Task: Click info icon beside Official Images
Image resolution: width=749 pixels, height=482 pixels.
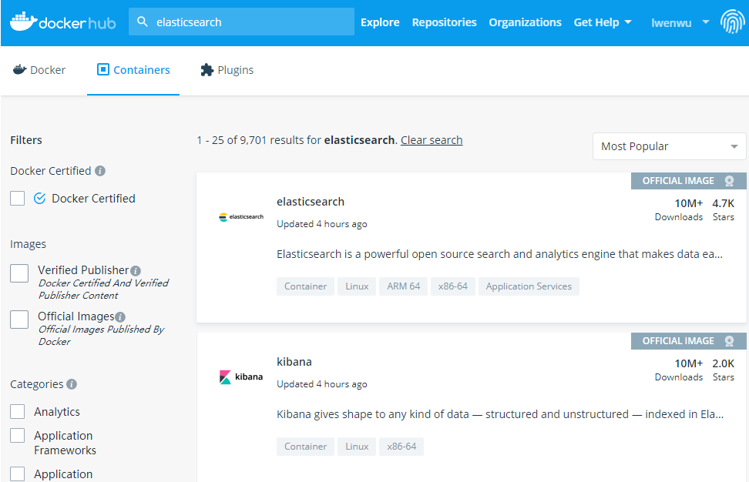Action: [120, 317]
